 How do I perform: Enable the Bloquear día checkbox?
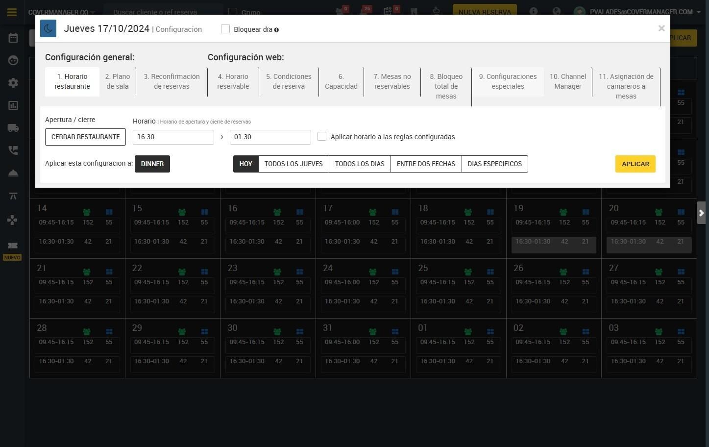225,29
